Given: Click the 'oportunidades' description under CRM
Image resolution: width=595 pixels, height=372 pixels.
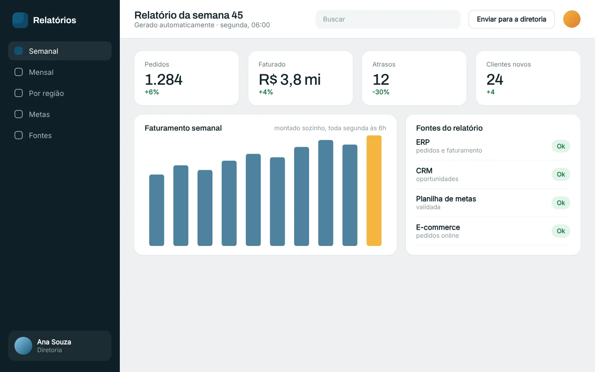Looking at the screenshot, I should pos(437,179).
